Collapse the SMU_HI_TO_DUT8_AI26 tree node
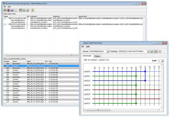This screenshot has width=171, height=118. (5, 24)
